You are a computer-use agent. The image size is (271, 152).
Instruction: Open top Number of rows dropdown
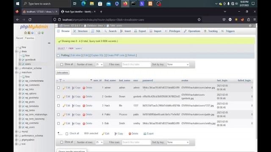99,65
